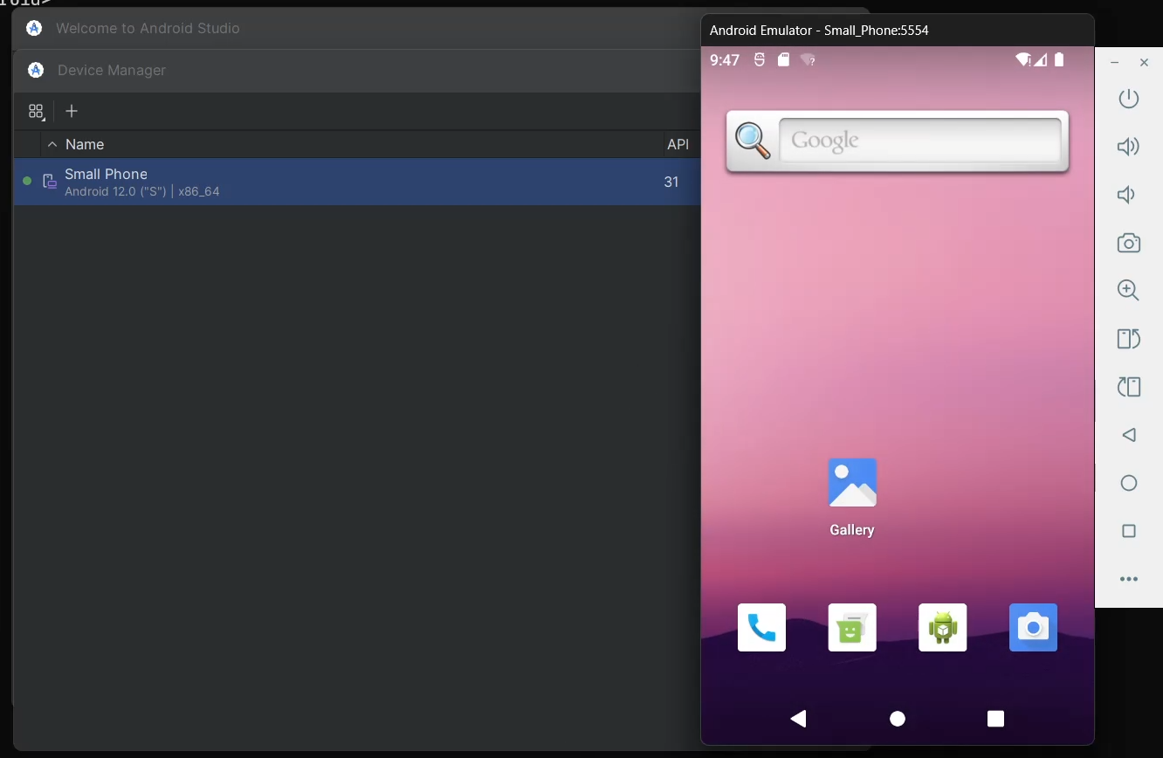Launch the Camera app in dock

click(x=1033, y=627)
